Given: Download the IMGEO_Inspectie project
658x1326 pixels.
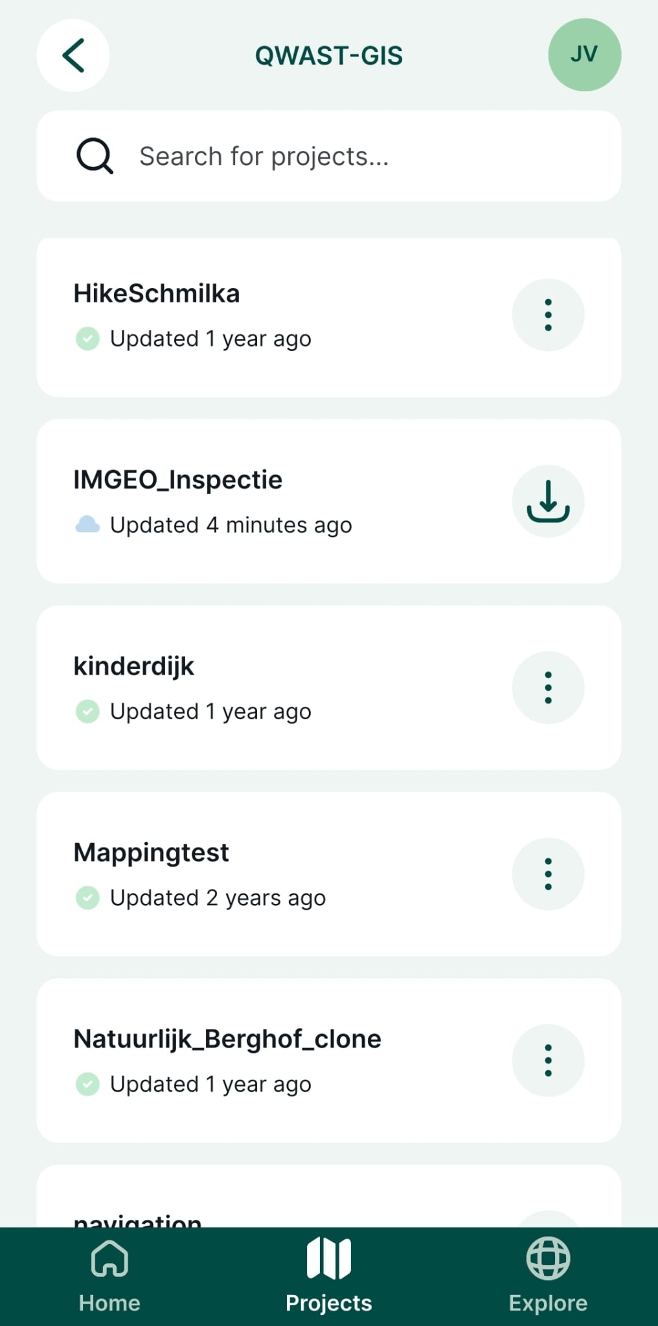Looking at the screenshot, I should (548, 502).
